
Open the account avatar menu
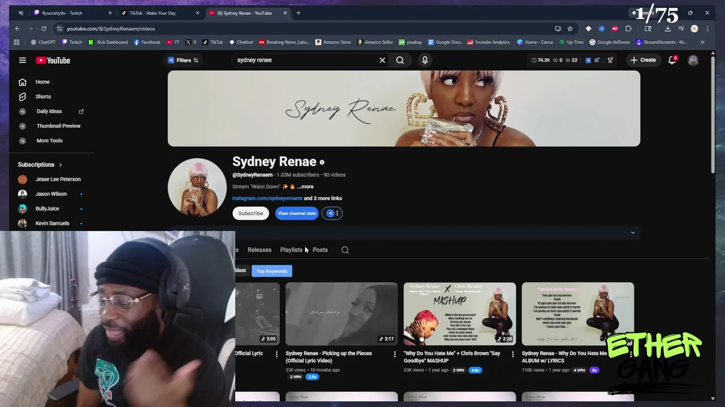pos(693,60)
